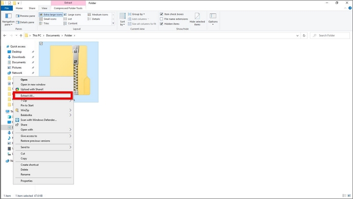Choose Pin to Start

(43, 105)
